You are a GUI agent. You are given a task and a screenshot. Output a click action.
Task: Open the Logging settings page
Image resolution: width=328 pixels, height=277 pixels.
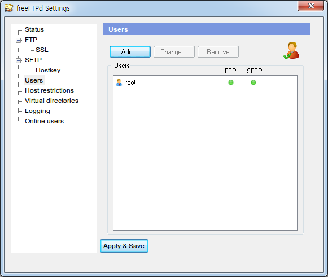point(37,111)
